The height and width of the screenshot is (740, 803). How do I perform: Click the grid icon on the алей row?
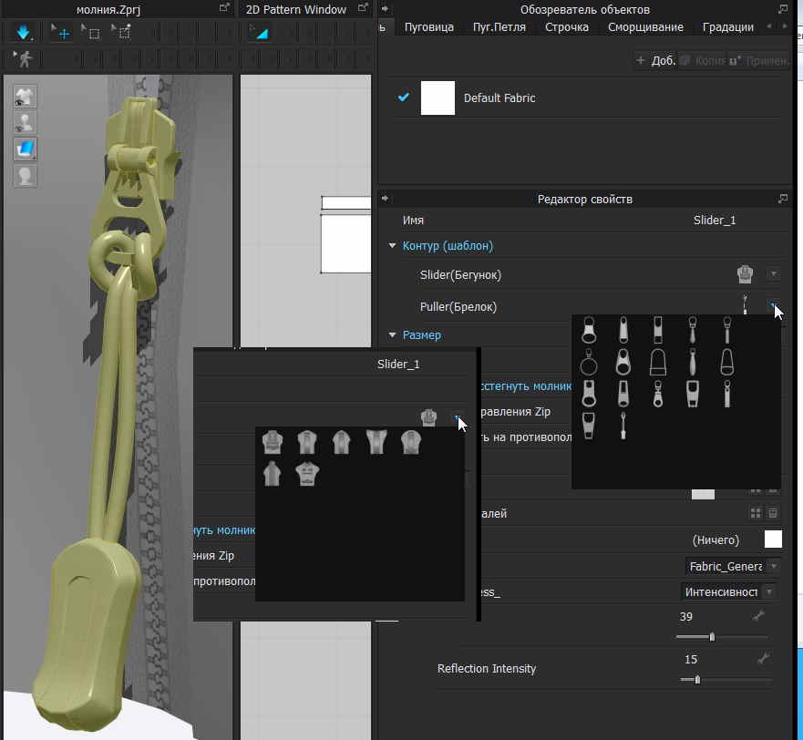(756, 513)
